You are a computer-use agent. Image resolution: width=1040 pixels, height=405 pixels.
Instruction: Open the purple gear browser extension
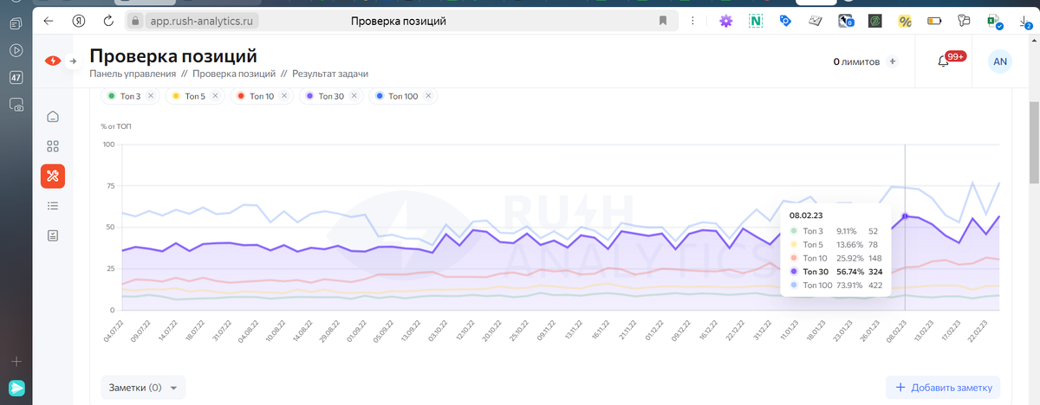point(726,21)
